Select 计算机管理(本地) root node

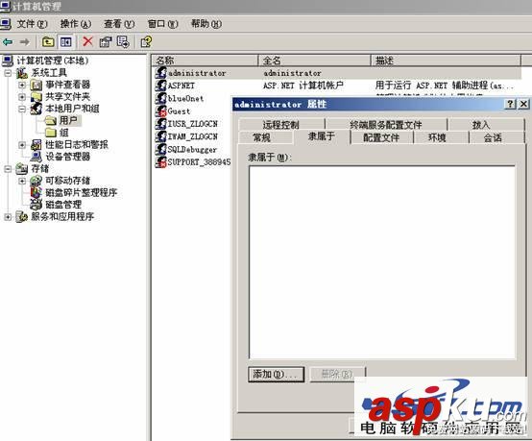click(x=53, y=61)
